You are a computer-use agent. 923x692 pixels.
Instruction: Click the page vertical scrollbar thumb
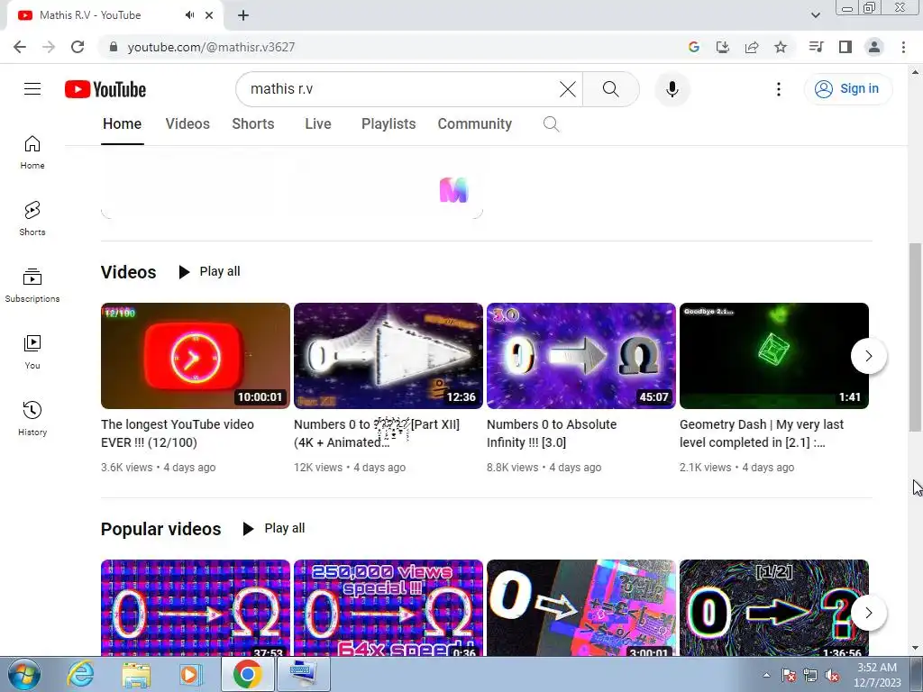coord(915,337)
